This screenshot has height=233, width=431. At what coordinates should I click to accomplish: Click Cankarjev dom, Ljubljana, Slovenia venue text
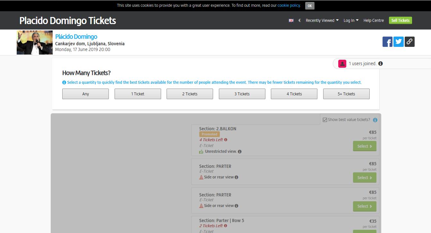coord(90,44)
